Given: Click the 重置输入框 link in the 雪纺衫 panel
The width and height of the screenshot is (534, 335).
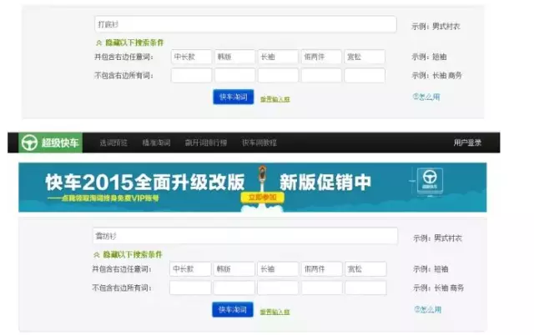Looking at the screenshot, I should pos(275,312).
